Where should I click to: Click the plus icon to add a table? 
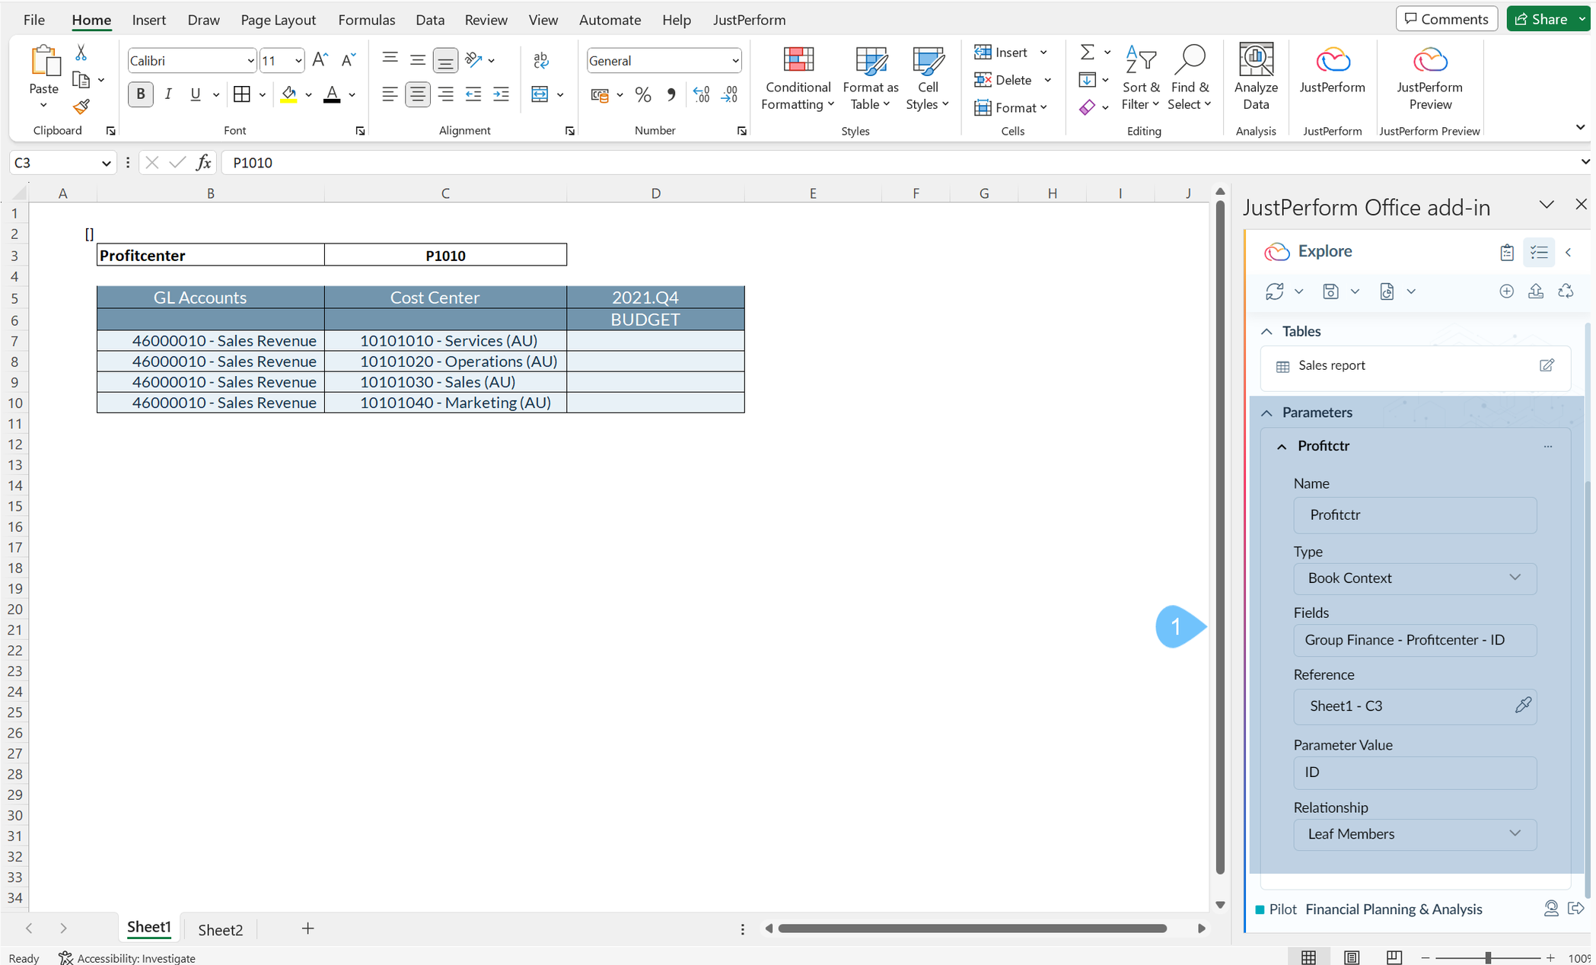pos(1507,291)
